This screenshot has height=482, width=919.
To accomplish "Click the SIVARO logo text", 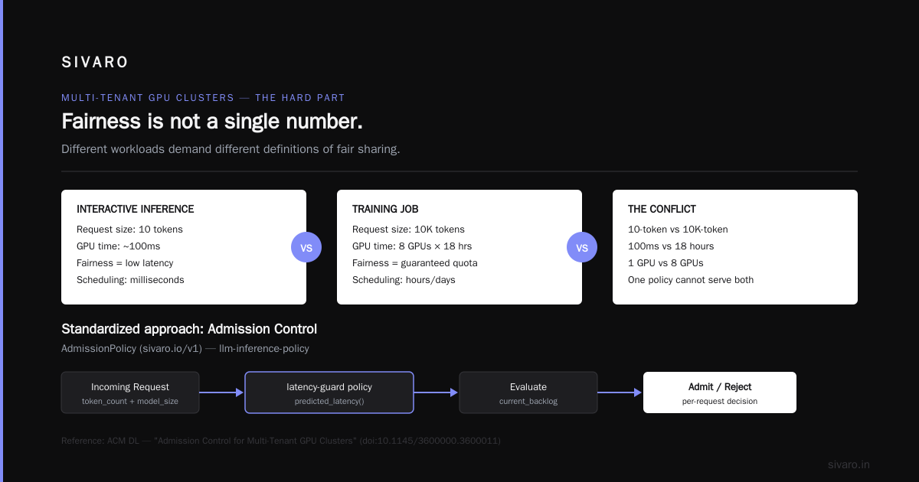I will coord(95,63).
